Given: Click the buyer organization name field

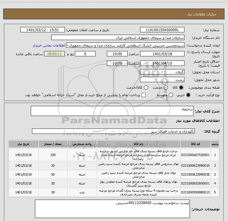Looking at the screenshot, I should tap(118, 38).
